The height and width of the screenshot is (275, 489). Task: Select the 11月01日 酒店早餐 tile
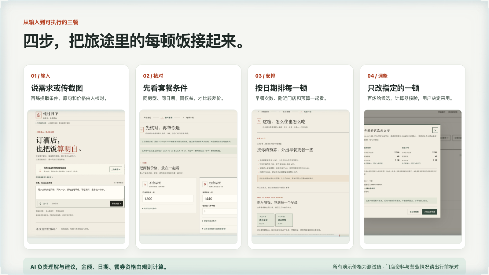point(284,220)
